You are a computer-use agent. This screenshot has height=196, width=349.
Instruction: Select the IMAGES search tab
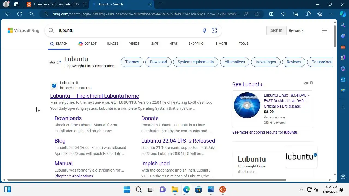(x=113, y=44)
